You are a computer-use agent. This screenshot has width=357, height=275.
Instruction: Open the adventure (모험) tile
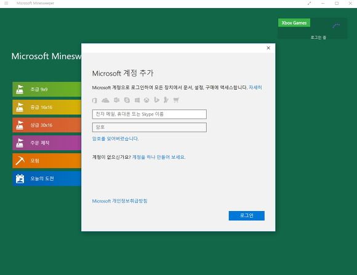coord(47,161)
